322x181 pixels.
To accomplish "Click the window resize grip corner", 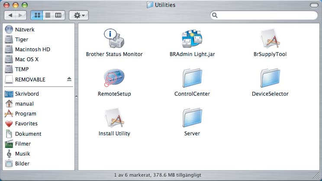I will tap(317, 175).
